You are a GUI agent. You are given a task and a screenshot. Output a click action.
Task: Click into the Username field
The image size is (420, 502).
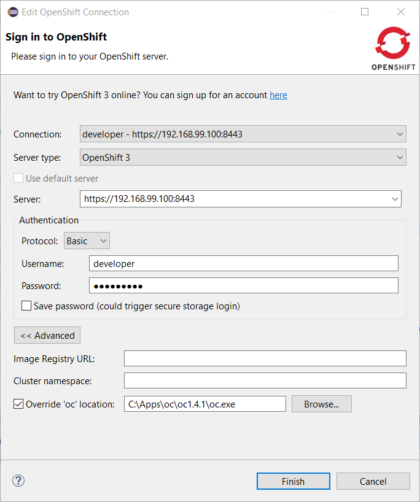[243, 263]
